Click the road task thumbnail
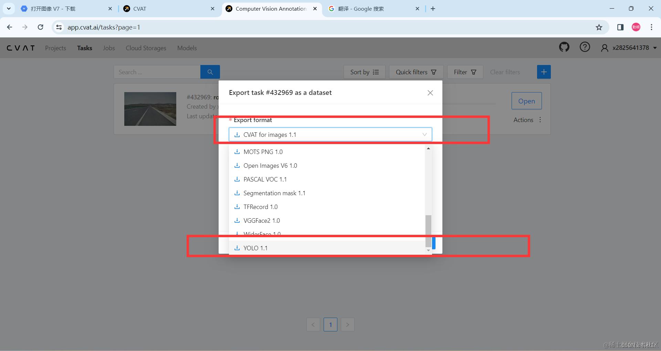The width and height of the screenshot is (661, 351). pos(150,109)
